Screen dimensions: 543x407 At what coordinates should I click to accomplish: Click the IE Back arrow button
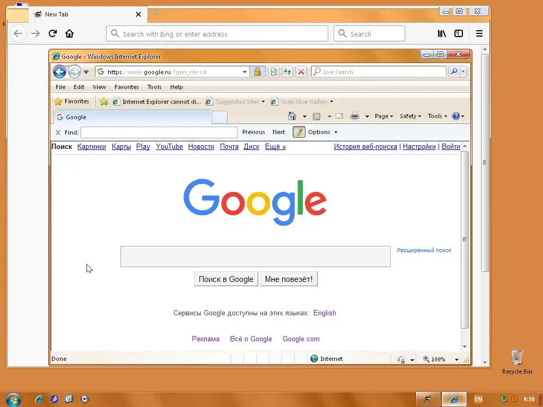click(x=59, y=72)
